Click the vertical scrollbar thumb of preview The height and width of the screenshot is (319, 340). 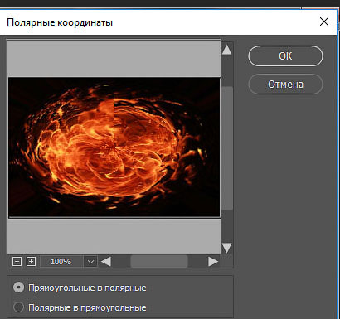[x=227, y=148]
